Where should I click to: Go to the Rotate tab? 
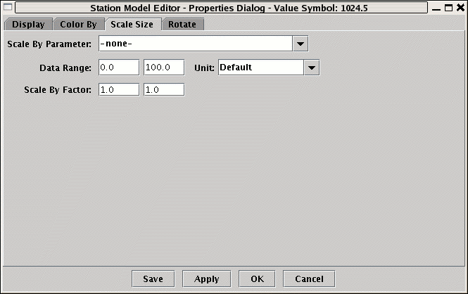tap(182, 24)
